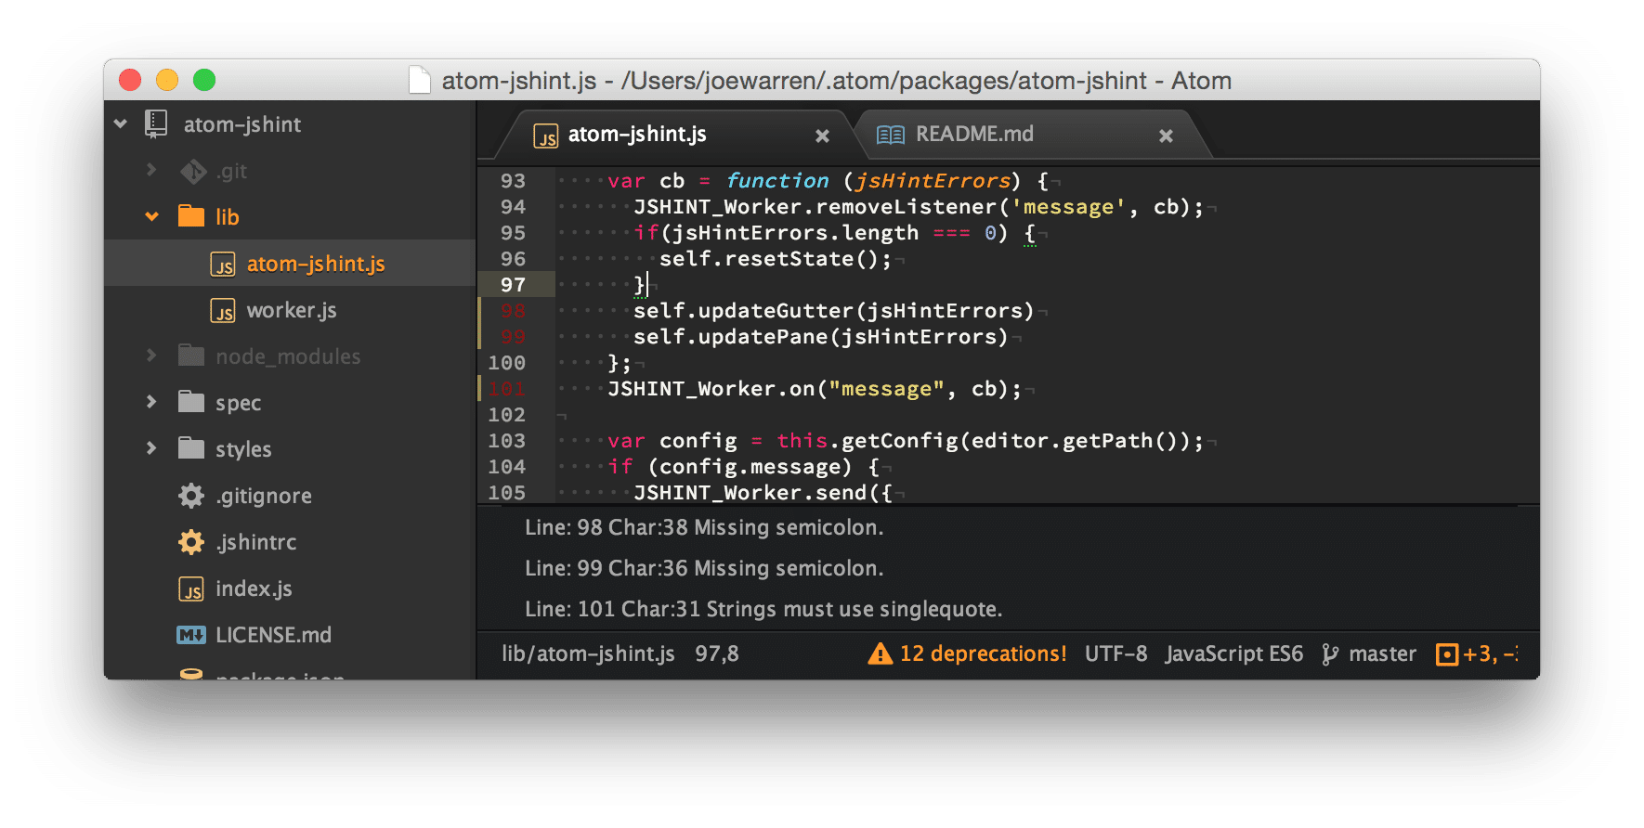
Task: Click the book icon on README.md tab
Action: pyautogui.click(x=891, y=135)
